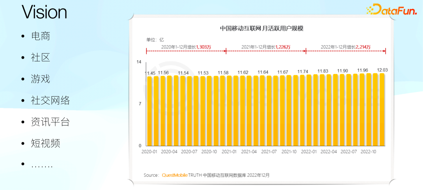Image resolution: width=423 pixels, height=190 pixels.
Task: Click the 11.67 data label
Action: point(283,72)
